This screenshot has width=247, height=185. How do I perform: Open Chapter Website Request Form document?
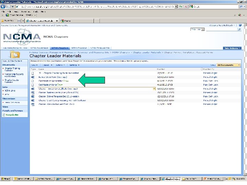point(56,104)
